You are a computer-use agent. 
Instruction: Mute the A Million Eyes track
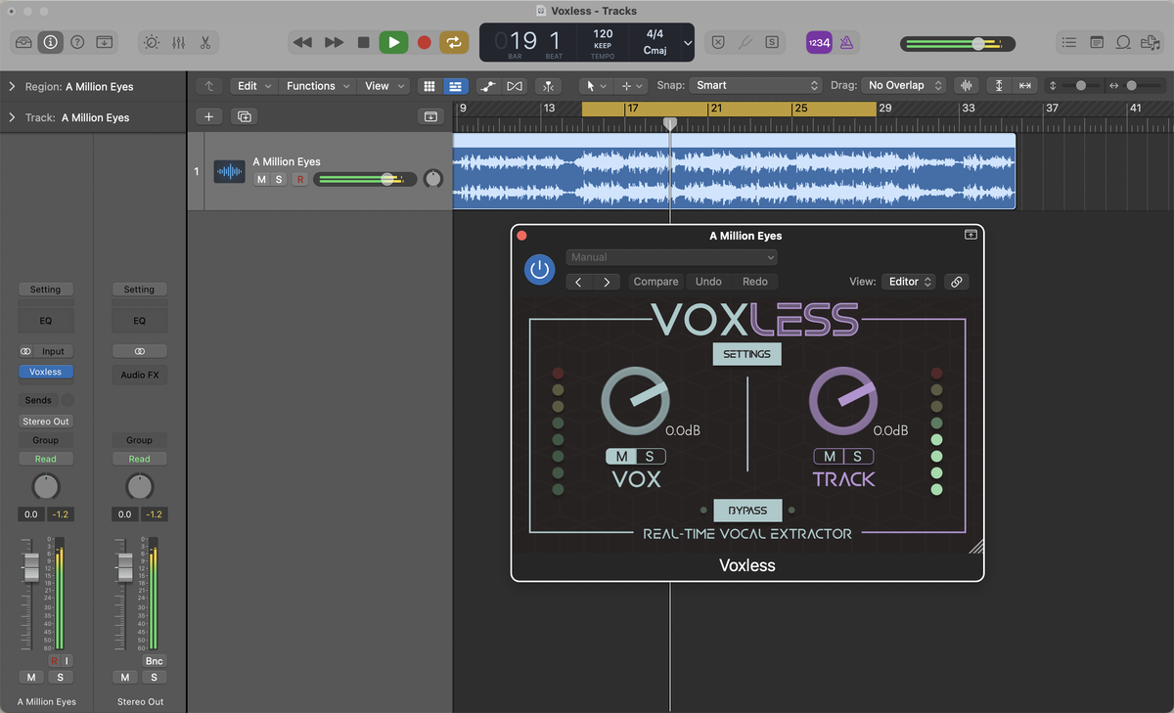(261, 179)
